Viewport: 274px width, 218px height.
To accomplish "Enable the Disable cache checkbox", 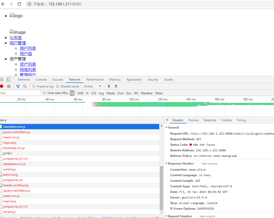I will [58, 86].
